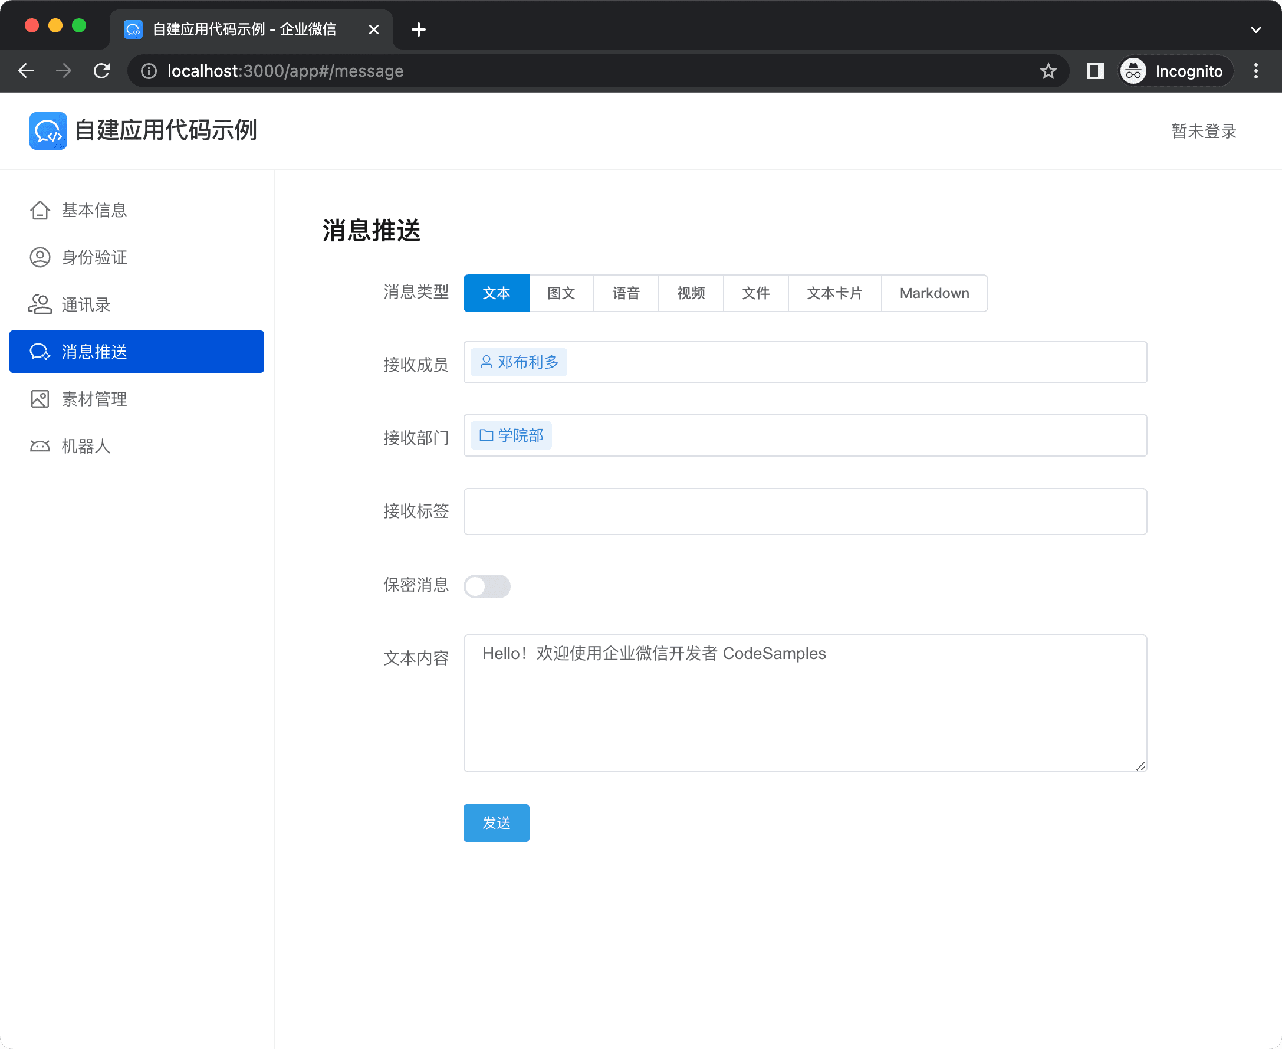Click the 接收部门 field label
Screen dimensions: 1282x1049
click(416, 438)
